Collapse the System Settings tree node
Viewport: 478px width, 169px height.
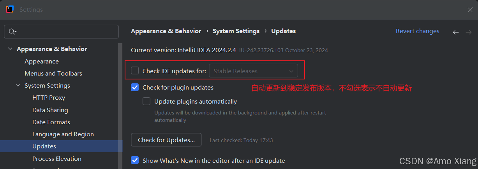click(18, 86)
